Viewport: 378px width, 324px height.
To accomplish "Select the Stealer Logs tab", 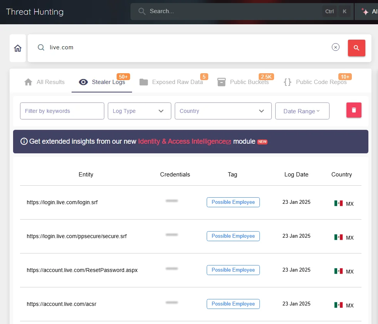I will click(102, 82).
